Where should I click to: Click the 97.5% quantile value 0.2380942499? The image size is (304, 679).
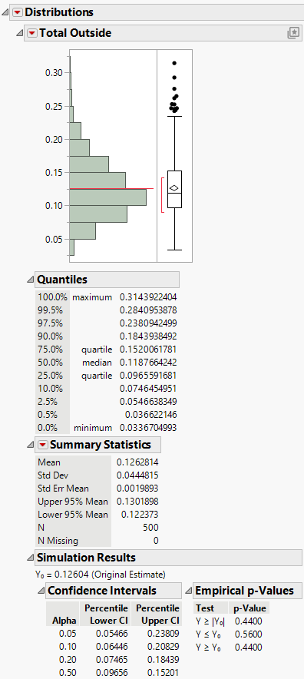tap(148, 323)
